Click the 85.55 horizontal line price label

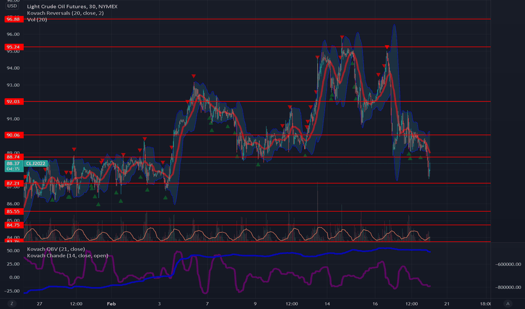pyautogui.click(x=14, y=211)
